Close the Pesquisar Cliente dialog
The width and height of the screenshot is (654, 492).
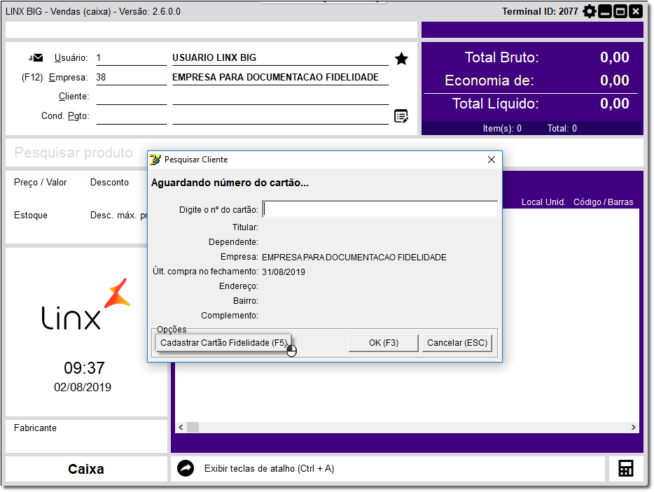tap(492, 160)
